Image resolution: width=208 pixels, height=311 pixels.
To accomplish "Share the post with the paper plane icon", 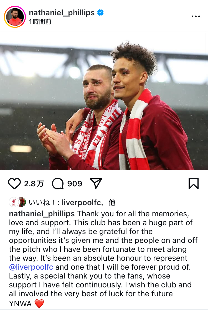I will pos(96,183).
